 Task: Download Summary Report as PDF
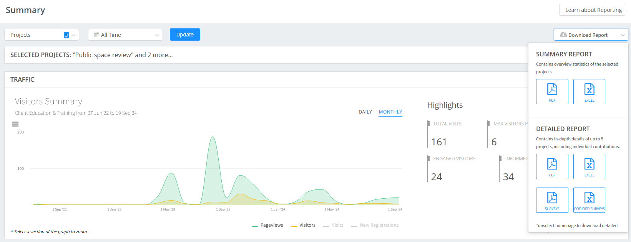552,92
